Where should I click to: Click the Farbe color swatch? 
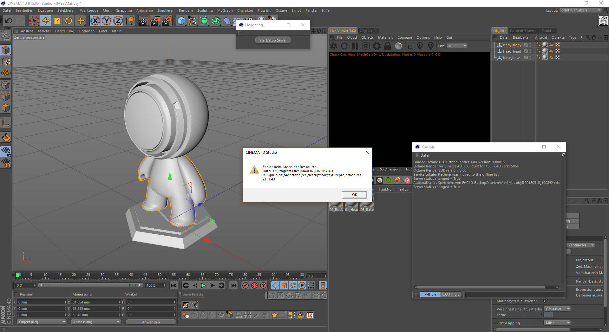click(548, 315)
